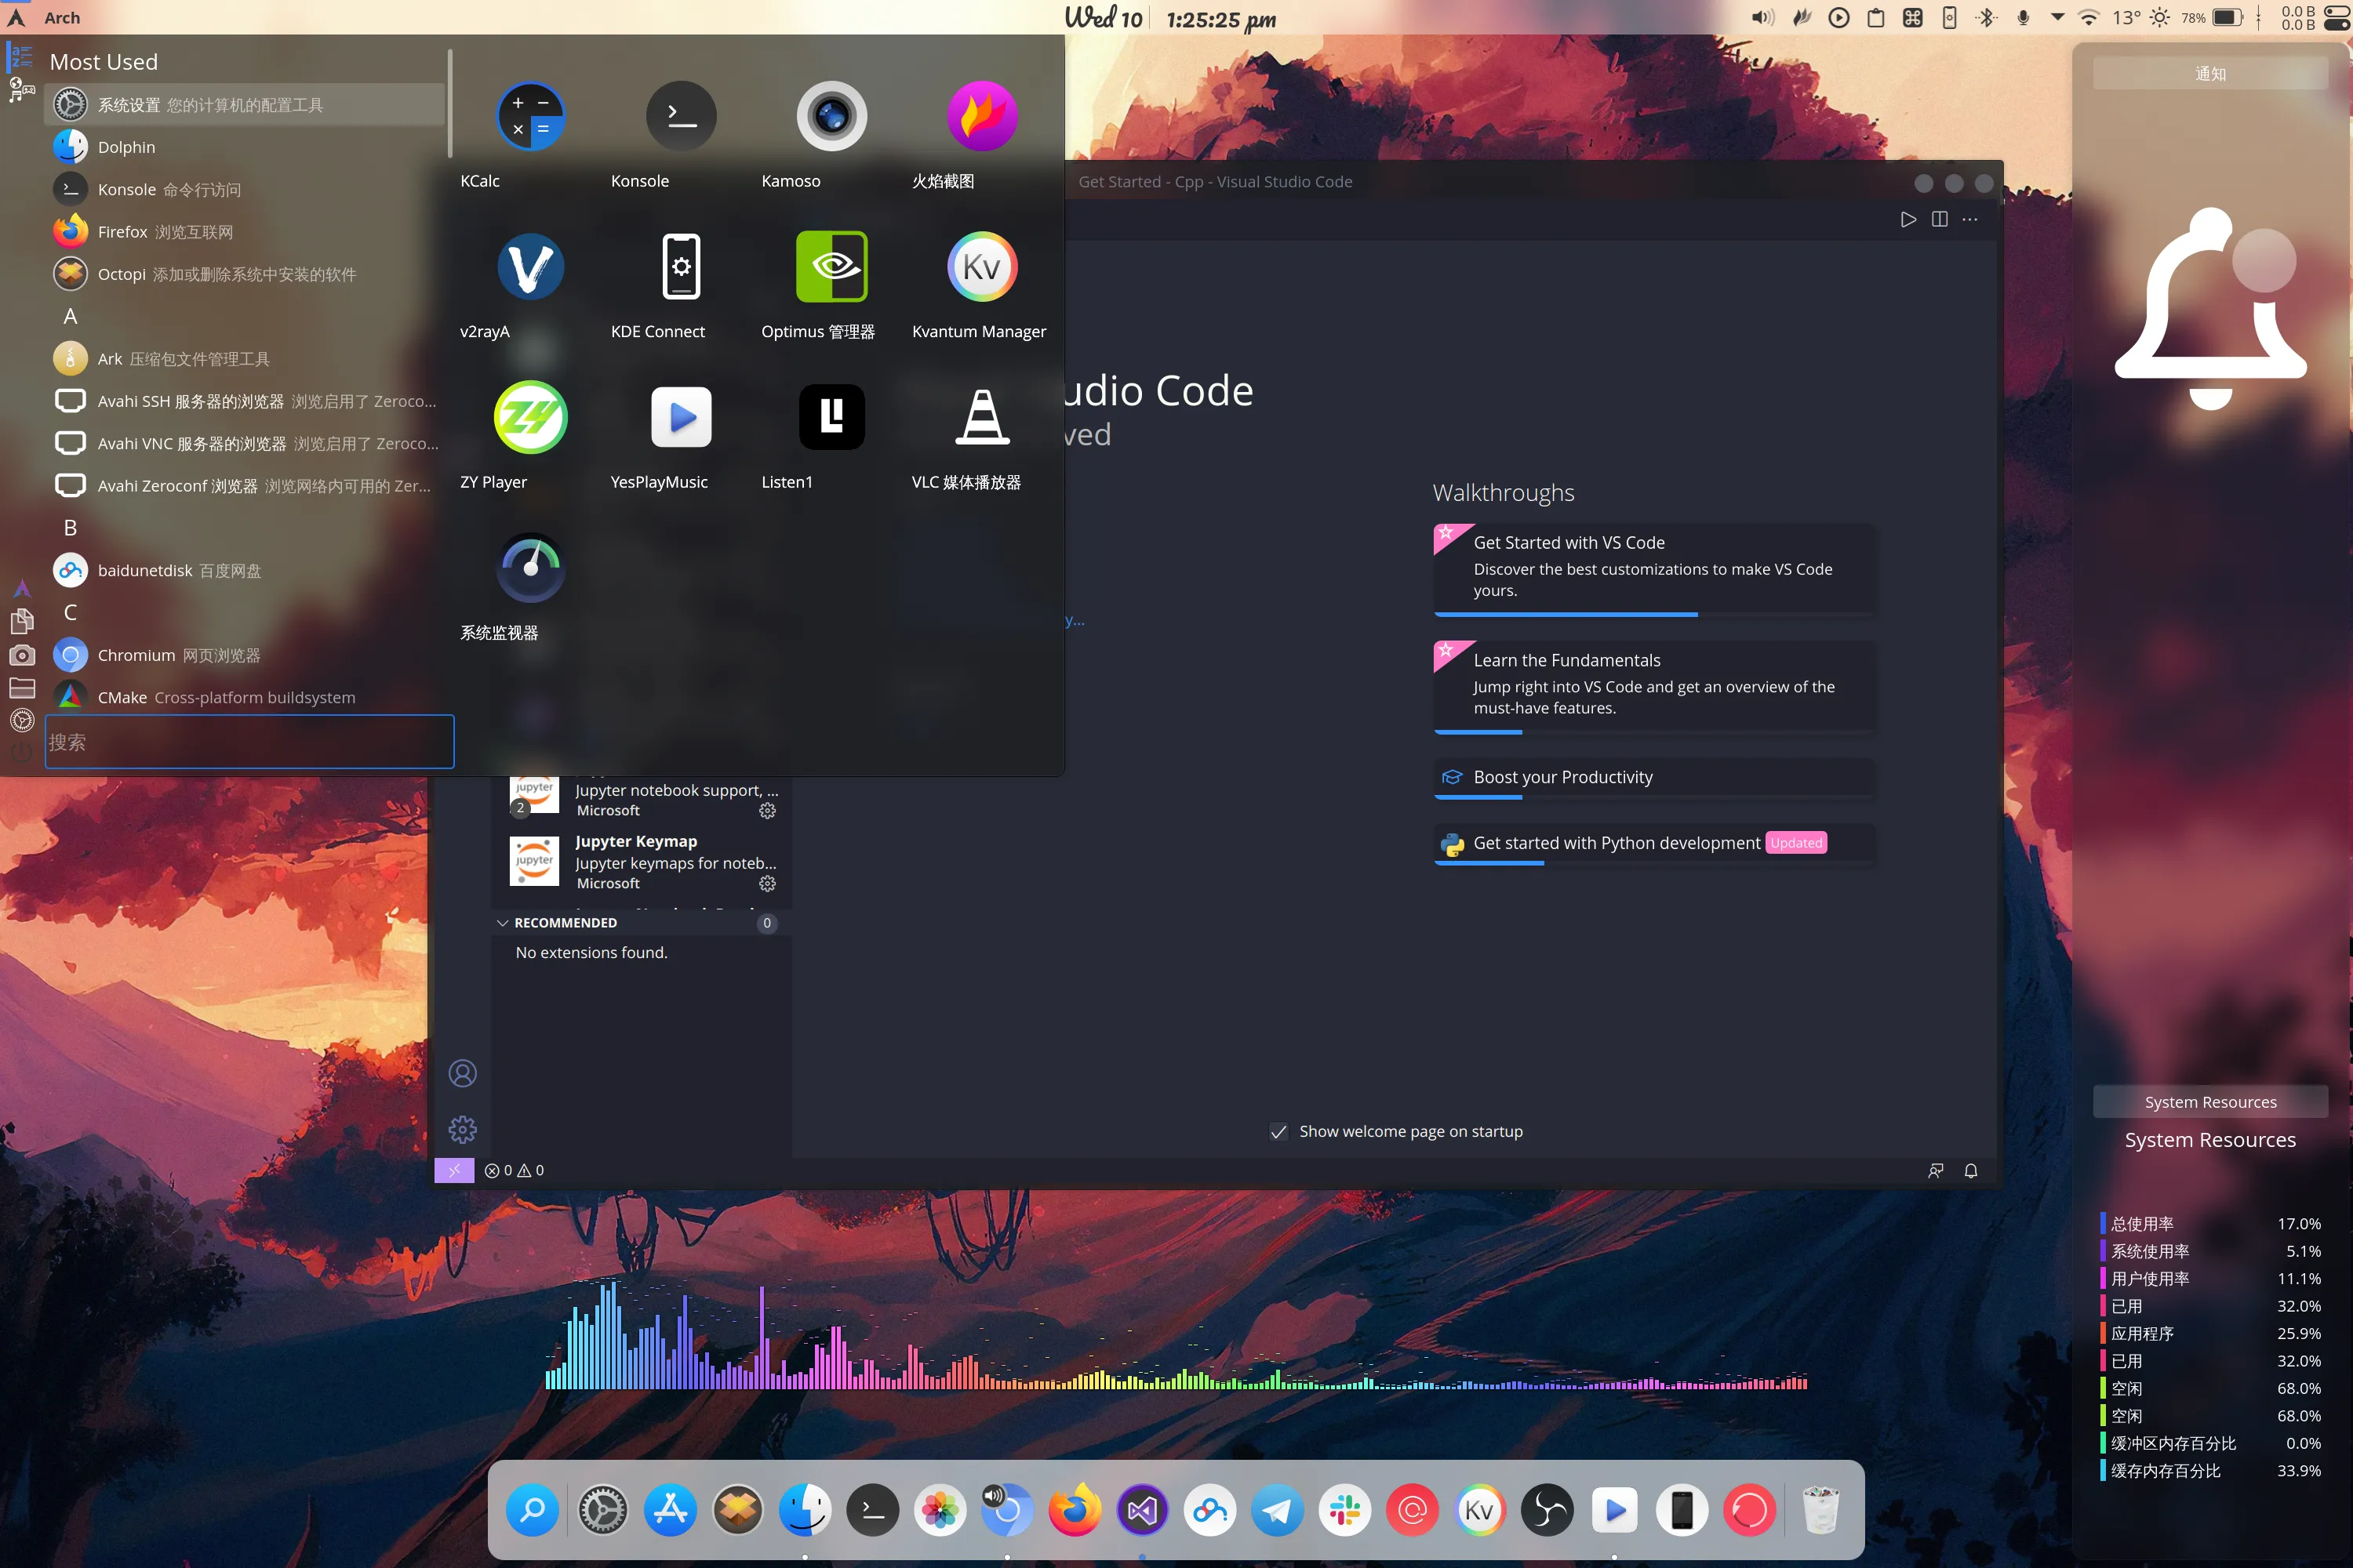The height and width of the screenshot is (1568, 2353).
Task: Open Firefox from the dock
Action: [1075, 1510]
